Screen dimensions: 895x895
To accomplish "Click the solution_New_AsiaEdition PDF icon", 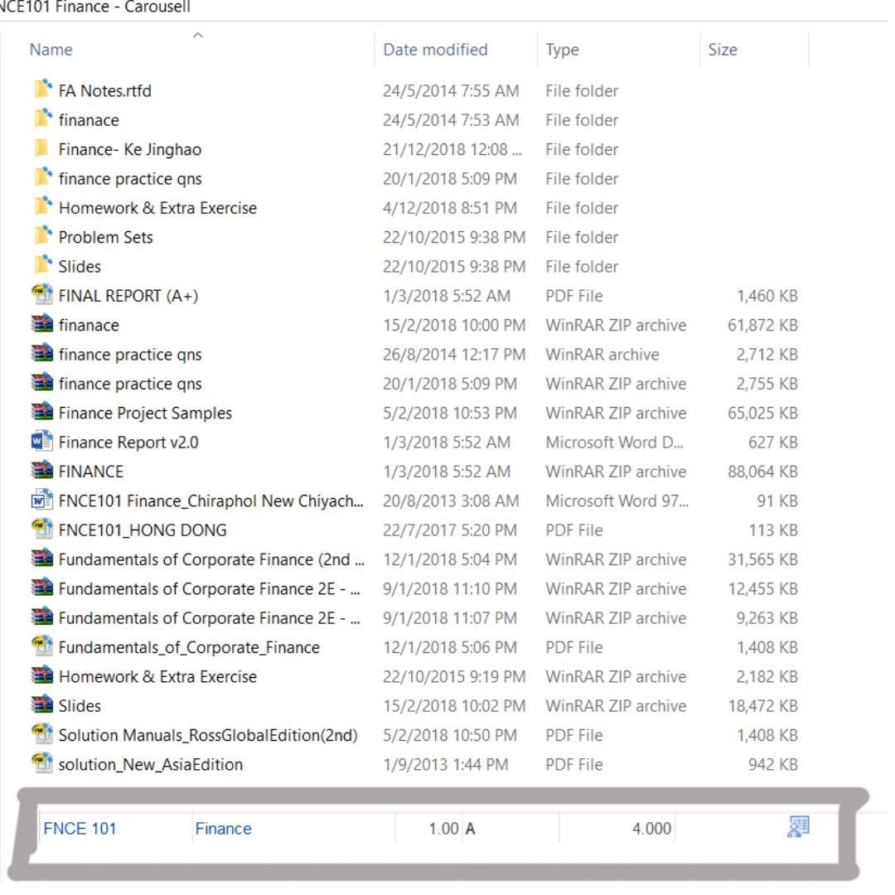I will click(x=41, y=765).
